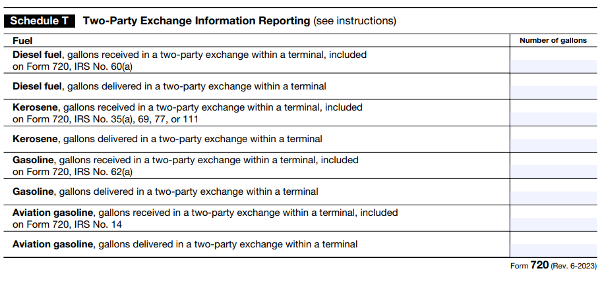
Task: Click the black Schedule T badge
Action: pyautogui.click(x=38, y=21)
